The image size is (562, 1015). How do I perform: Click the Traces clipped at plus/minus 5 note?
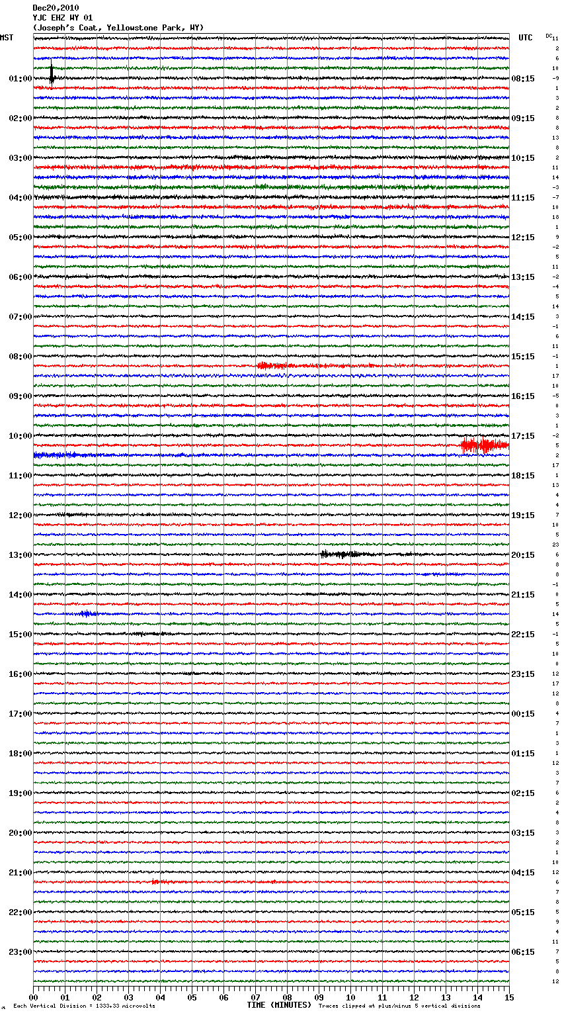tap(399, 1006)
